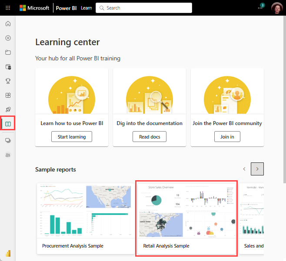The width and height of the screenshot is (286, 261).
Task: Click the vertical scrollbar on the right
Action: click(x=285, y=99)
